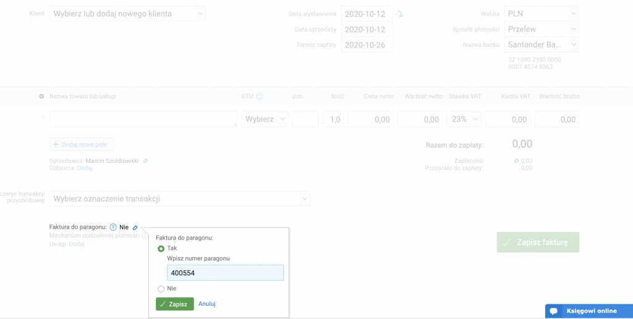The width and height of the screenshot is (633, 319).
Task: Select the Nie radio button
Action: pyautogui.click(x=161, y=289)
